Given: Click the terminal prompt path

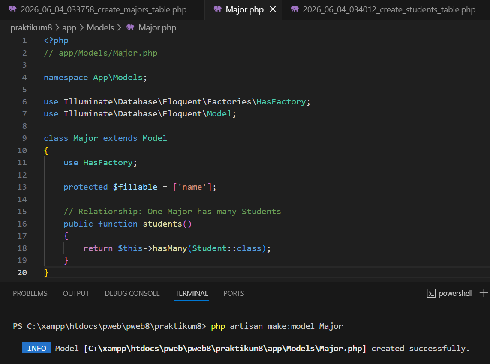Looking at the screenshot, I should click(x=114, y=326).
